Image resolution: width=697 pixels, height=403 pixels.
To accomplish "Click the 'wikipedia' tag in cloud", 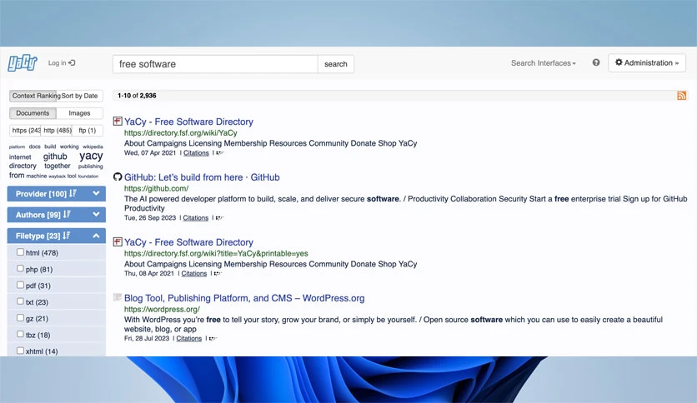I will pyautogui.click(x=93, y=147).
